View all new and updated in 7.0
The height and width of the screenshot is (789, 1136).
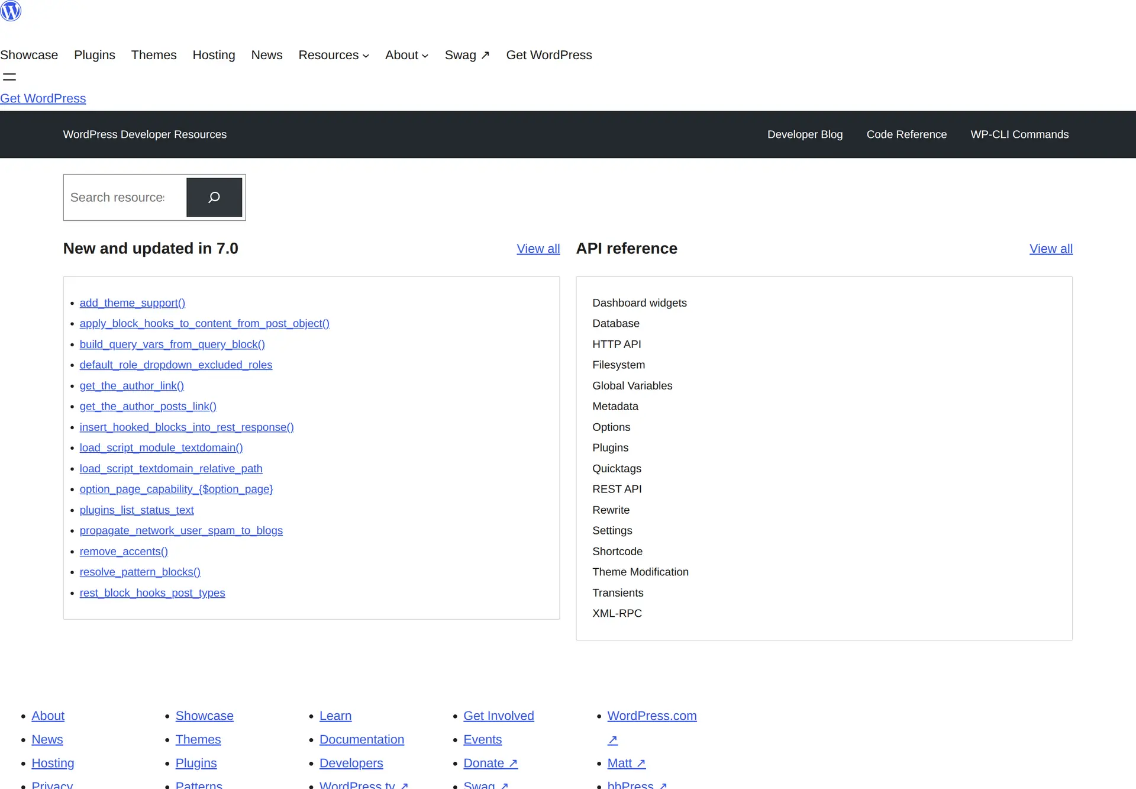click(x=538, y=249)
